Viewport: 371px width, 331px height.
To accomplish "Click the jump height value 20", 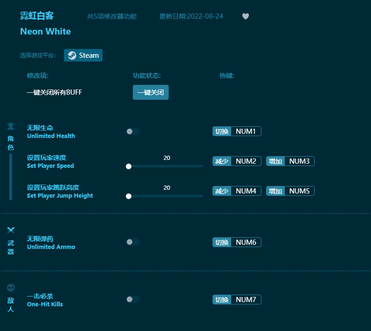I will tap(167, 187).
